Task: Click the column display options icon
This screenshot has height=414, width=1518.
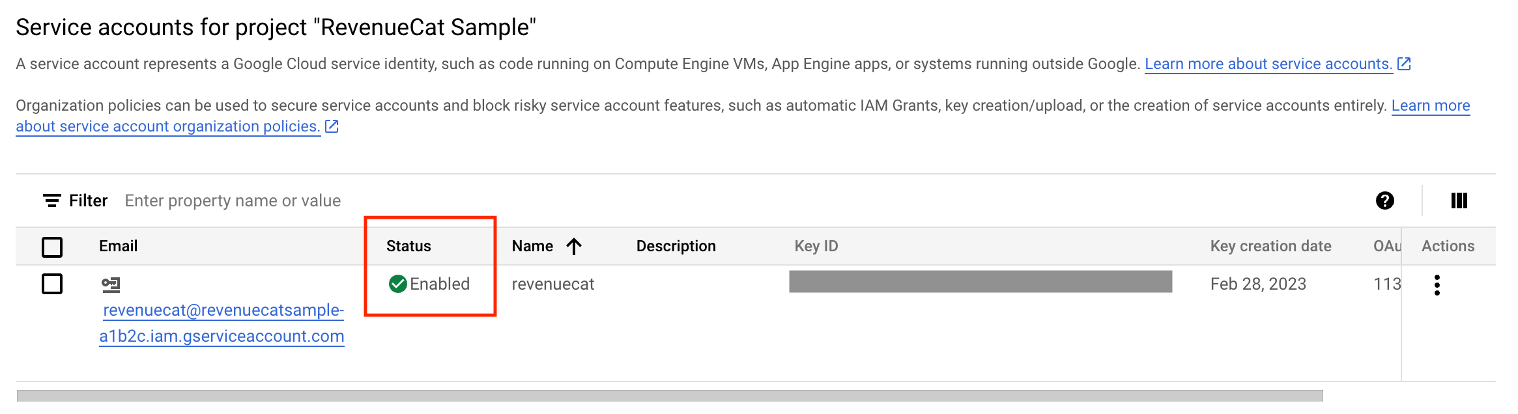Action: click(1459, 200)
